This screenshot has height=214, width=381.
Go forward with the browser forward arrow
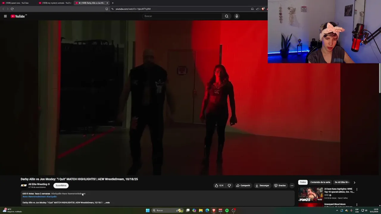click(7, 9)
